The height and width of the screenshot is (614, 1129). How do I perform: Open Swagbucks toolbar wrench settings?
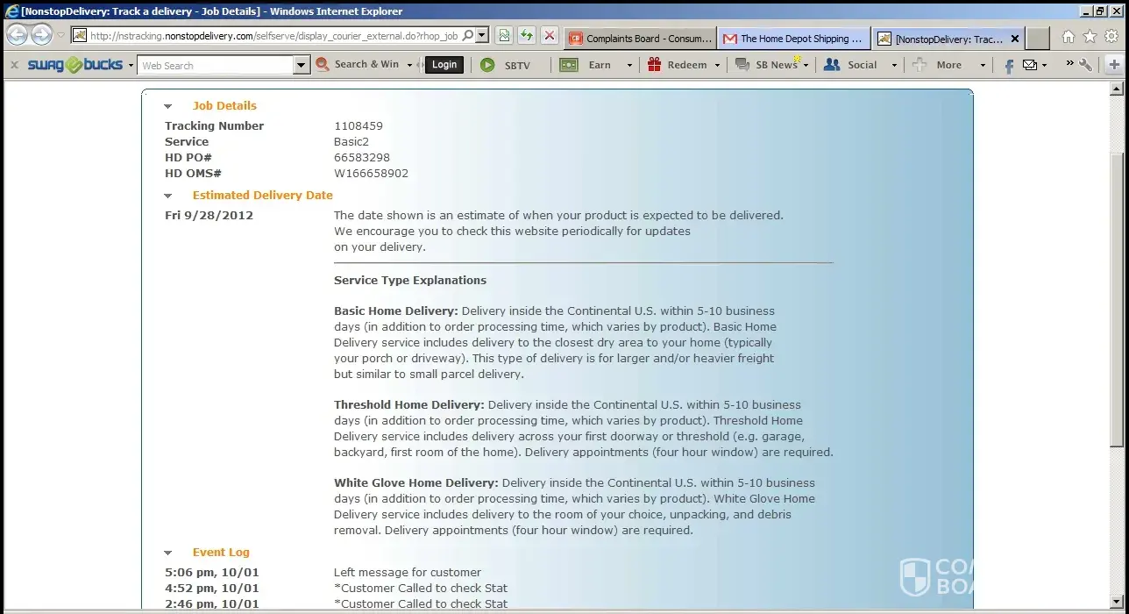[x=1086, y=65]
